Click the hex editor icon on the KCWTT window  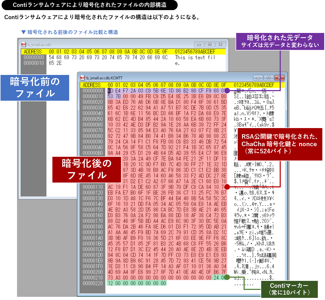click(x=82, y=78)
